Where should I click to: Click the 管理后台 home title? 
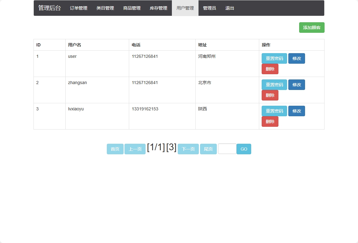click(x=49, y=8)
